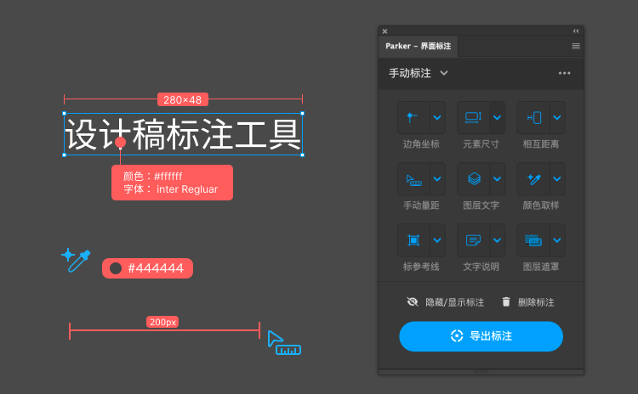Click the 导出标注 export button
Screen dimensions: 638x394
pyautogui.click(x=481, y=336)
